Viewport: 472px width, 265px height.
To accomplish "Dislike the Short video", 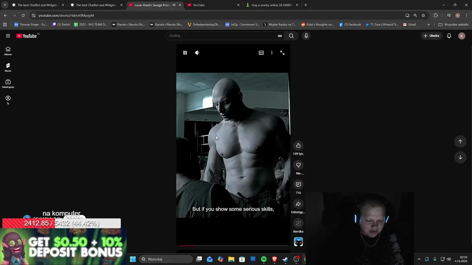I will [x=298, y=165].
